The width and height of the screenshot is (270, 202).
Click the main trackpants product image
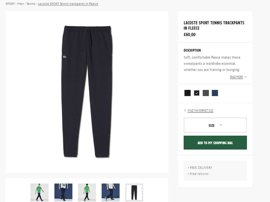coord(87,92)
